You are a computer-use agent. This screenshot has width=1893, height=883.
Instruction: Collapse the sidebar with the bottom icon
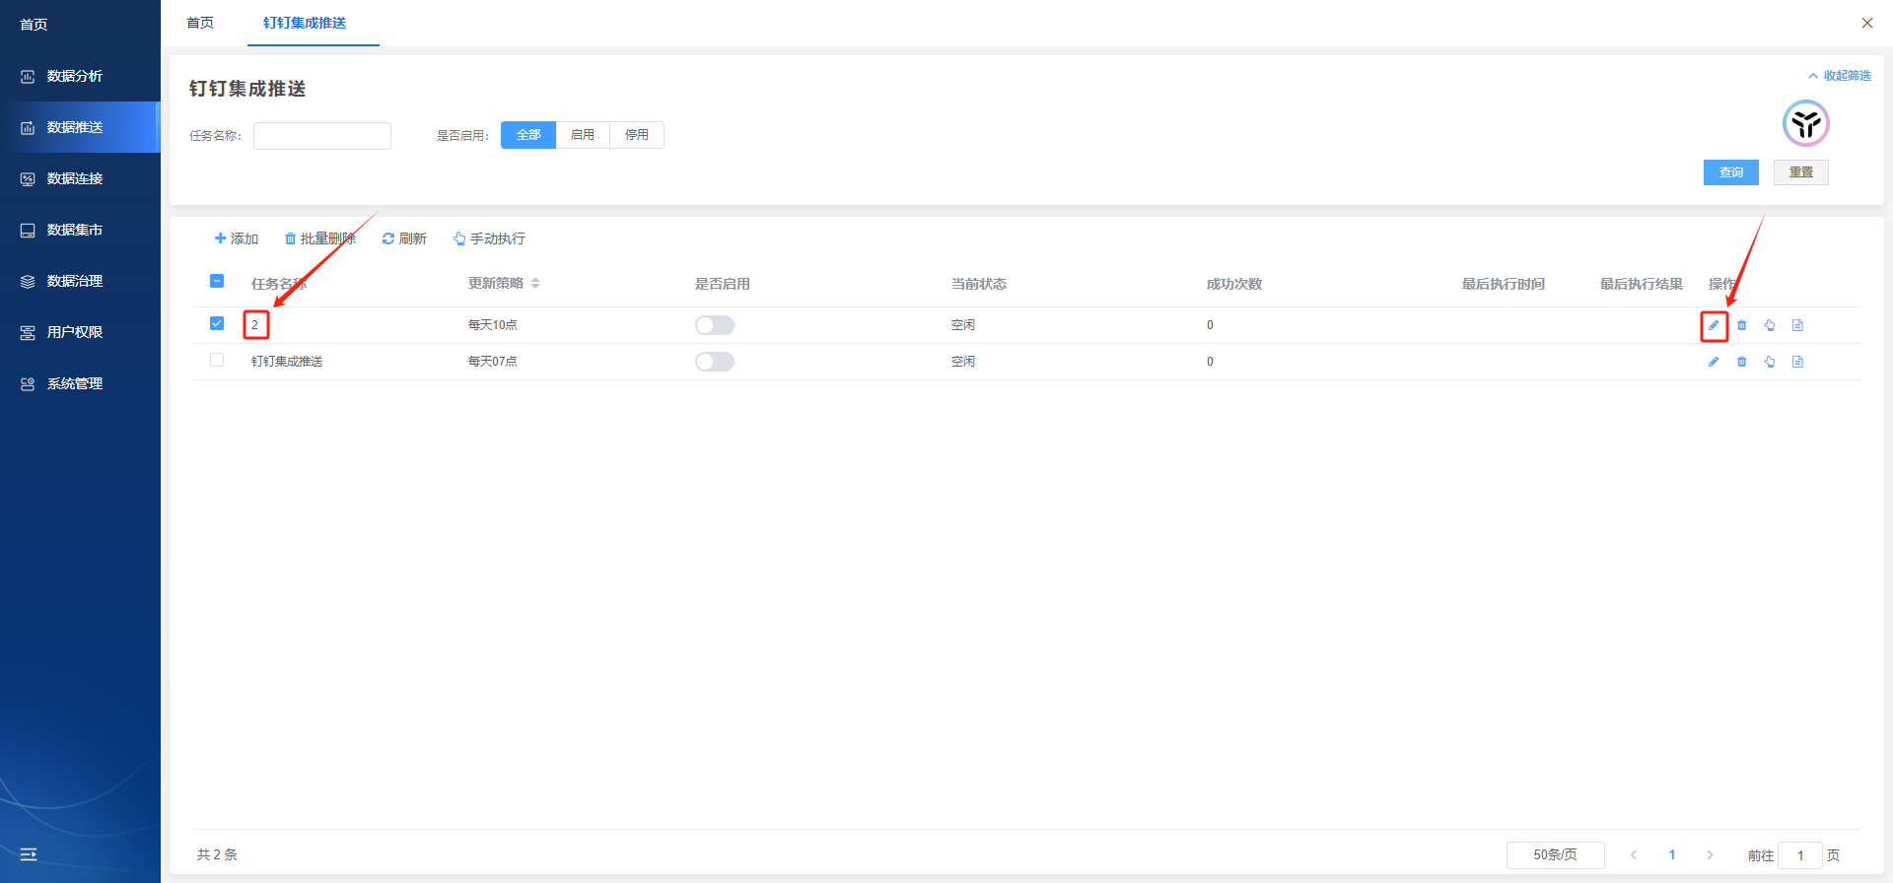(x=29, y=854)
